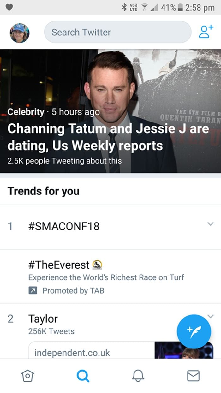Open your profile avatar
Image resolution: width=221 pixels, height=393 pixels.
(x=19, y=32)
